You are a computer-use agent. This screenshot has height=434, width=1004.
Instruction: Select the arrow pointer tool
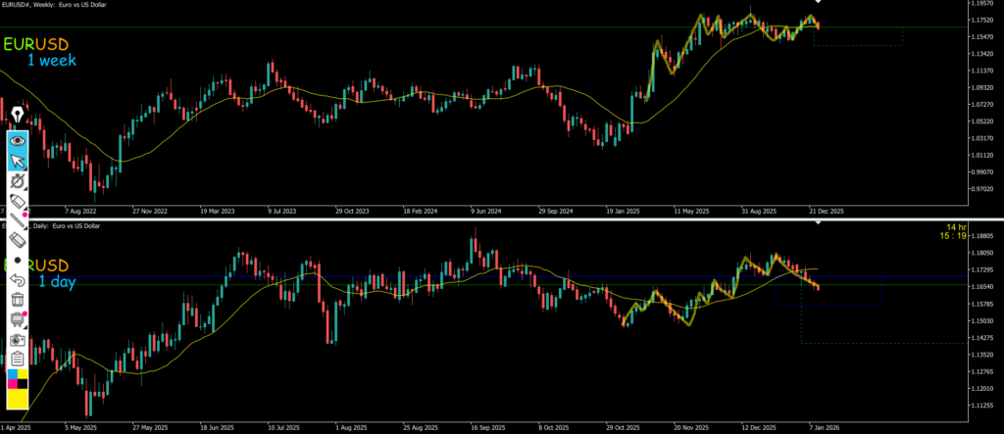pyautogui.click(x=18, y=161)
